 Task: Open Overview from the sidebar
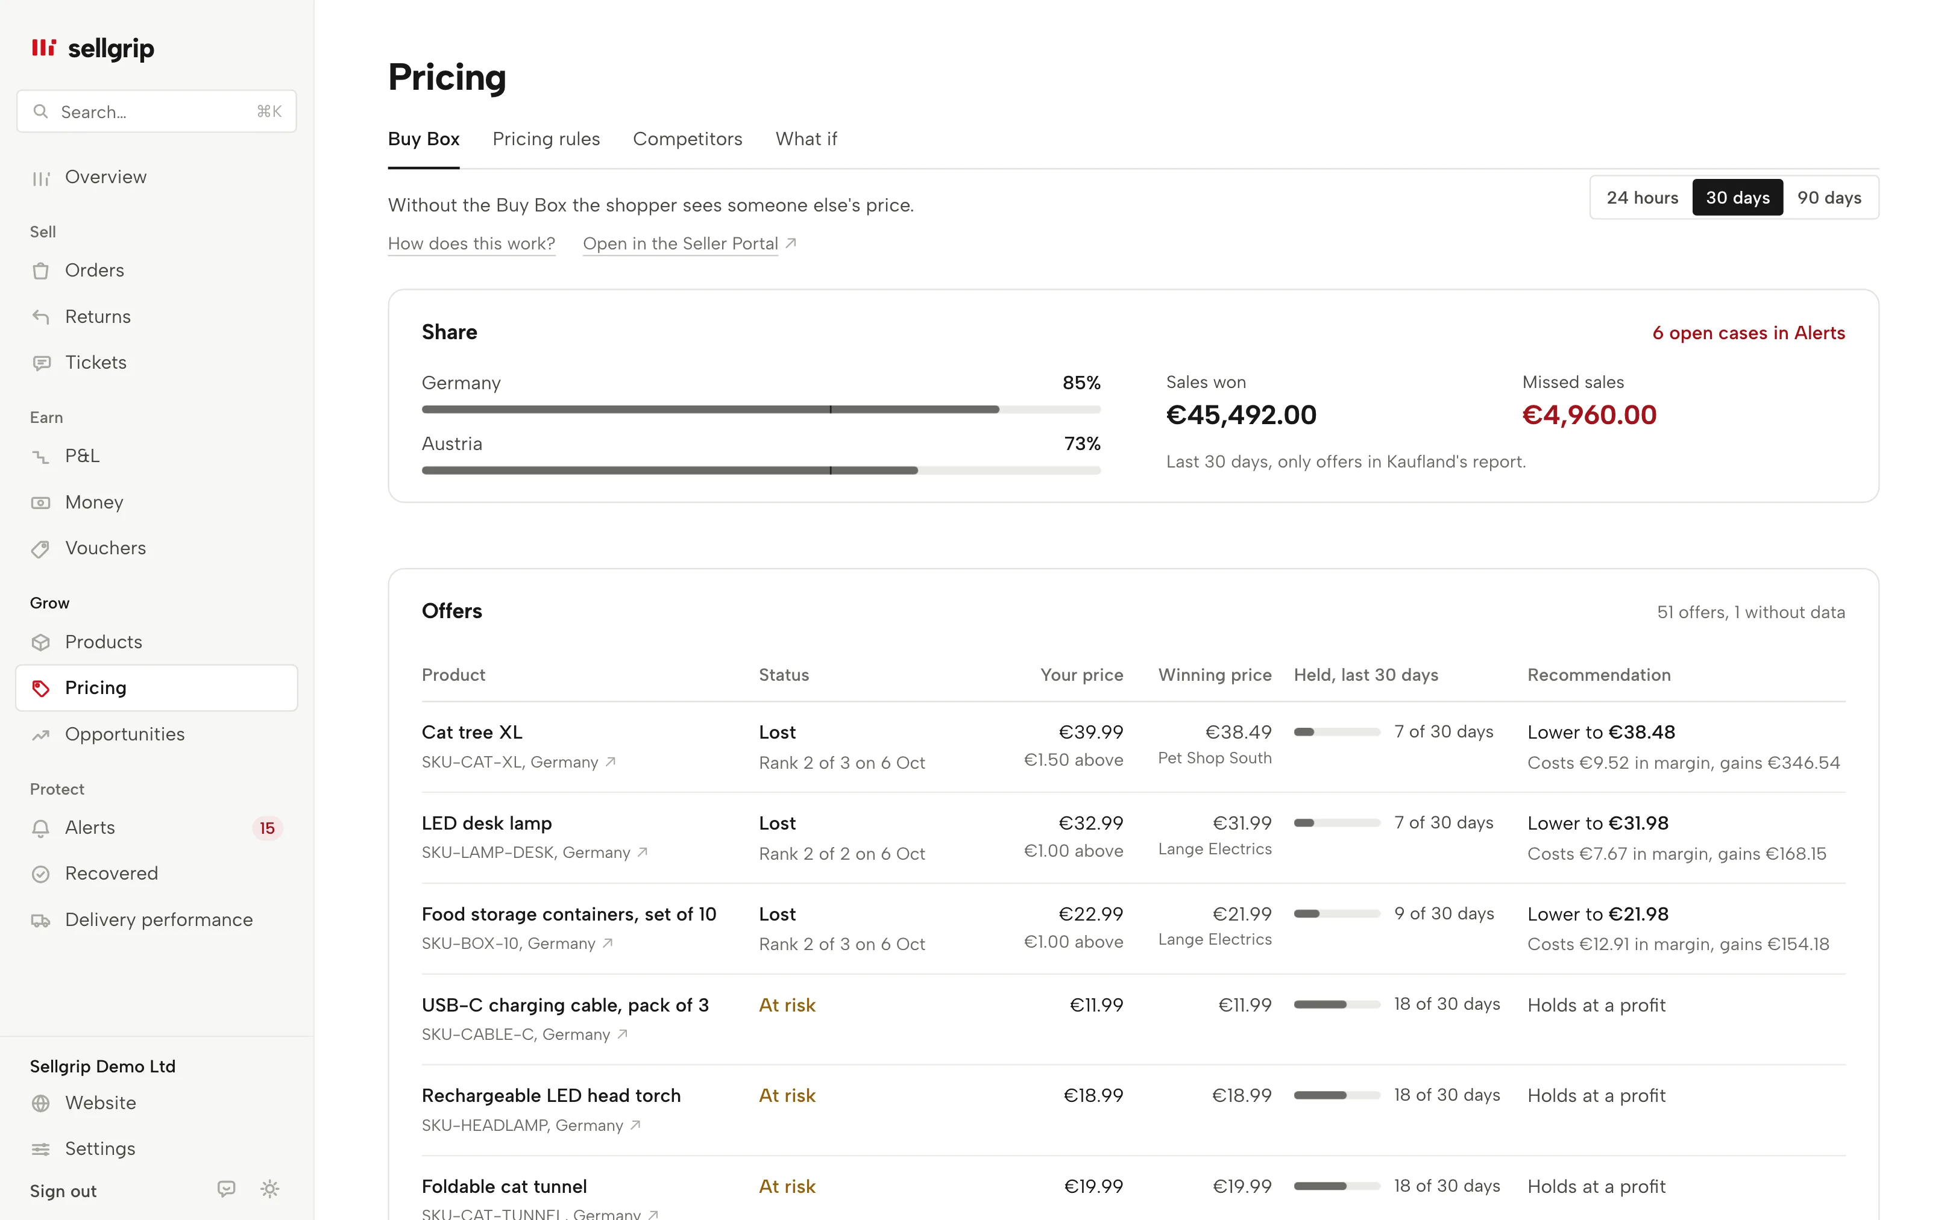[157, 178]
